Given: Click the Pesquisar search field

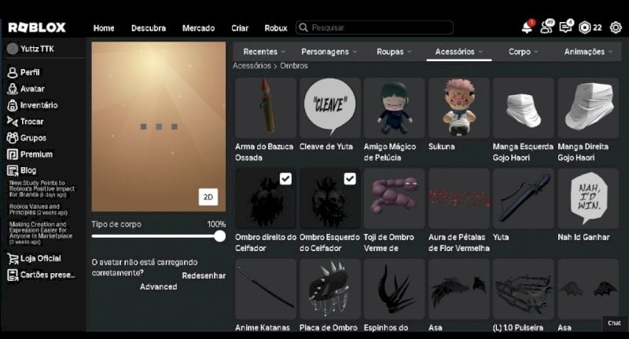Looking at the screenshot, I should point(375,27).
